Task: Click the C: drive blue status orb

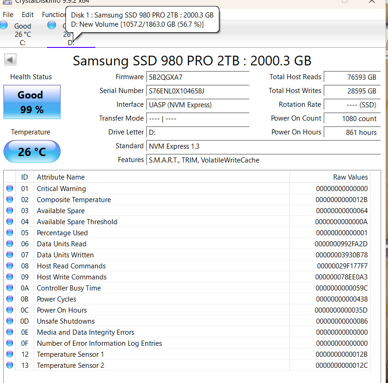Action: tap(4, 25)
